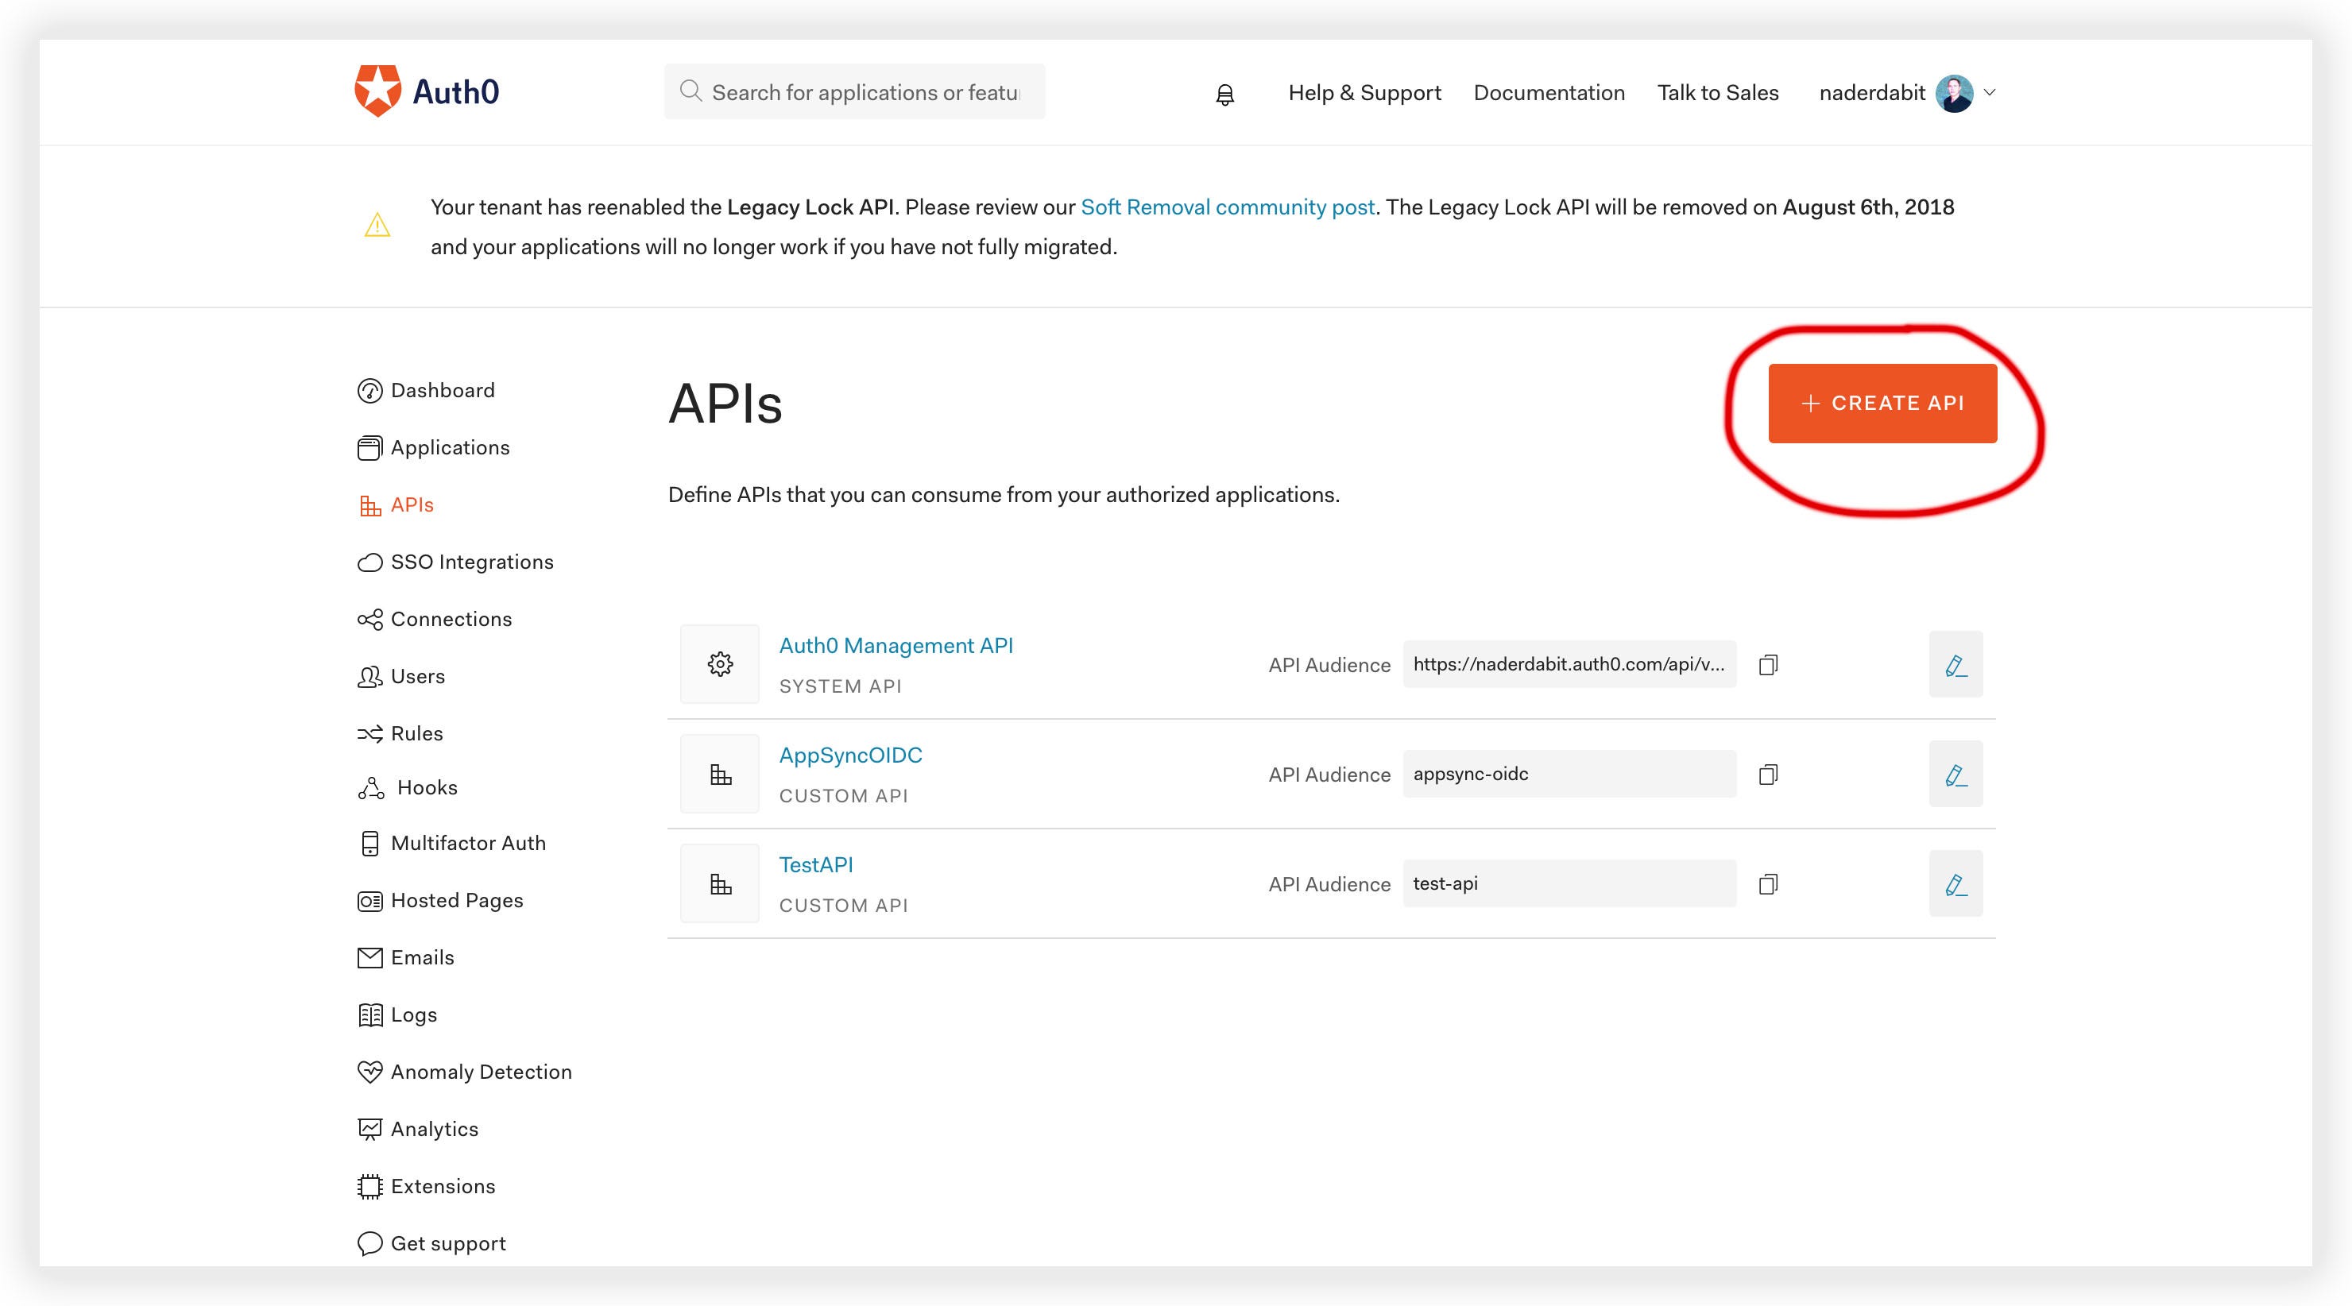Screen dimensions: 2352x1306
Task: Click the search magnifier icon
Action: 691,91
